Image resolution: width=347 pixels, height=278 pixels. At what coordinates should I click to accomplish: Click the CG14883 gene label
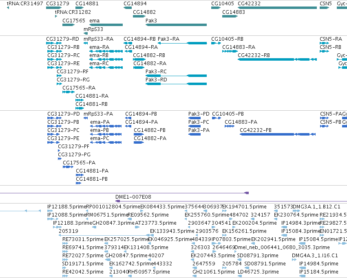[x=234, y=12]
